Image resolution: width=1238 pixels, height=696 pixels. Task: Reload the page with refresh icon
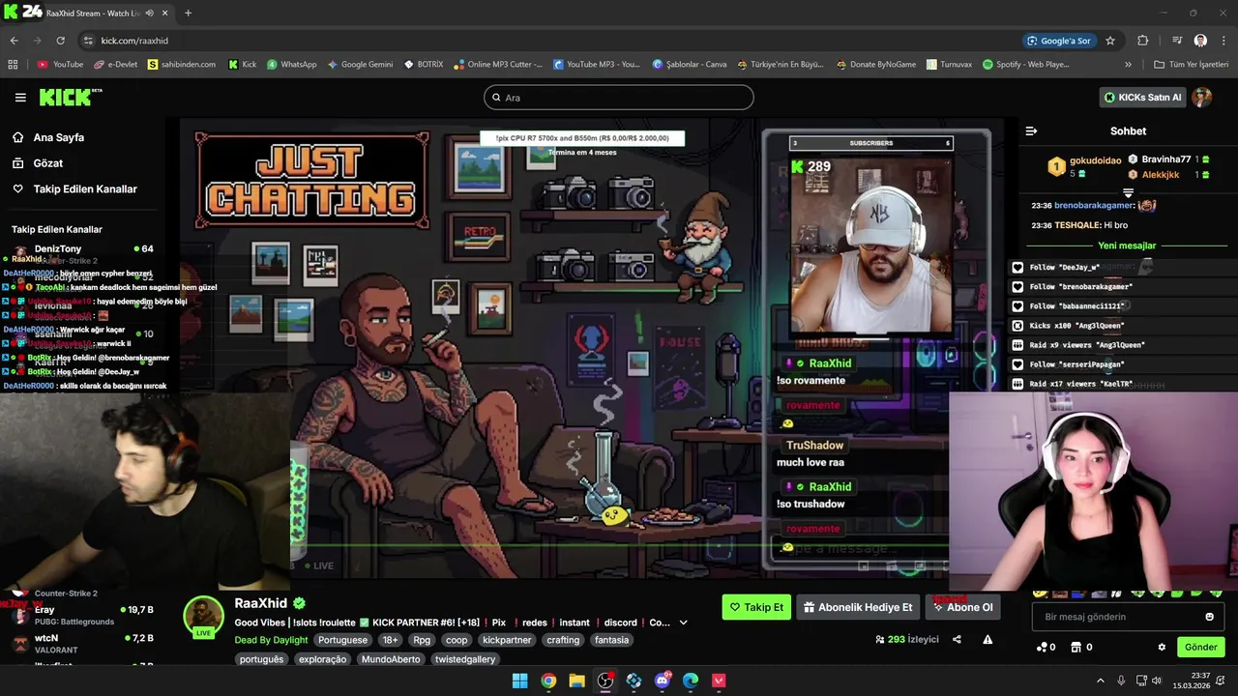pos(60,41)
